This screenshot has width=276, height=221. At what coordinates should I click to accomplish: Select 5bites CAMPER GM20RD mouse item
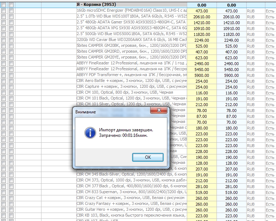click(132, 52)
